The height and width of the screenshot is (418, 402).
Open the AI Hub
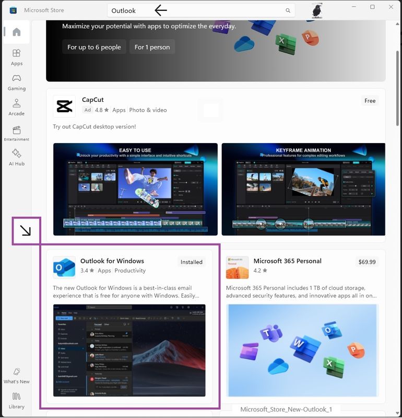click(17, 158)
